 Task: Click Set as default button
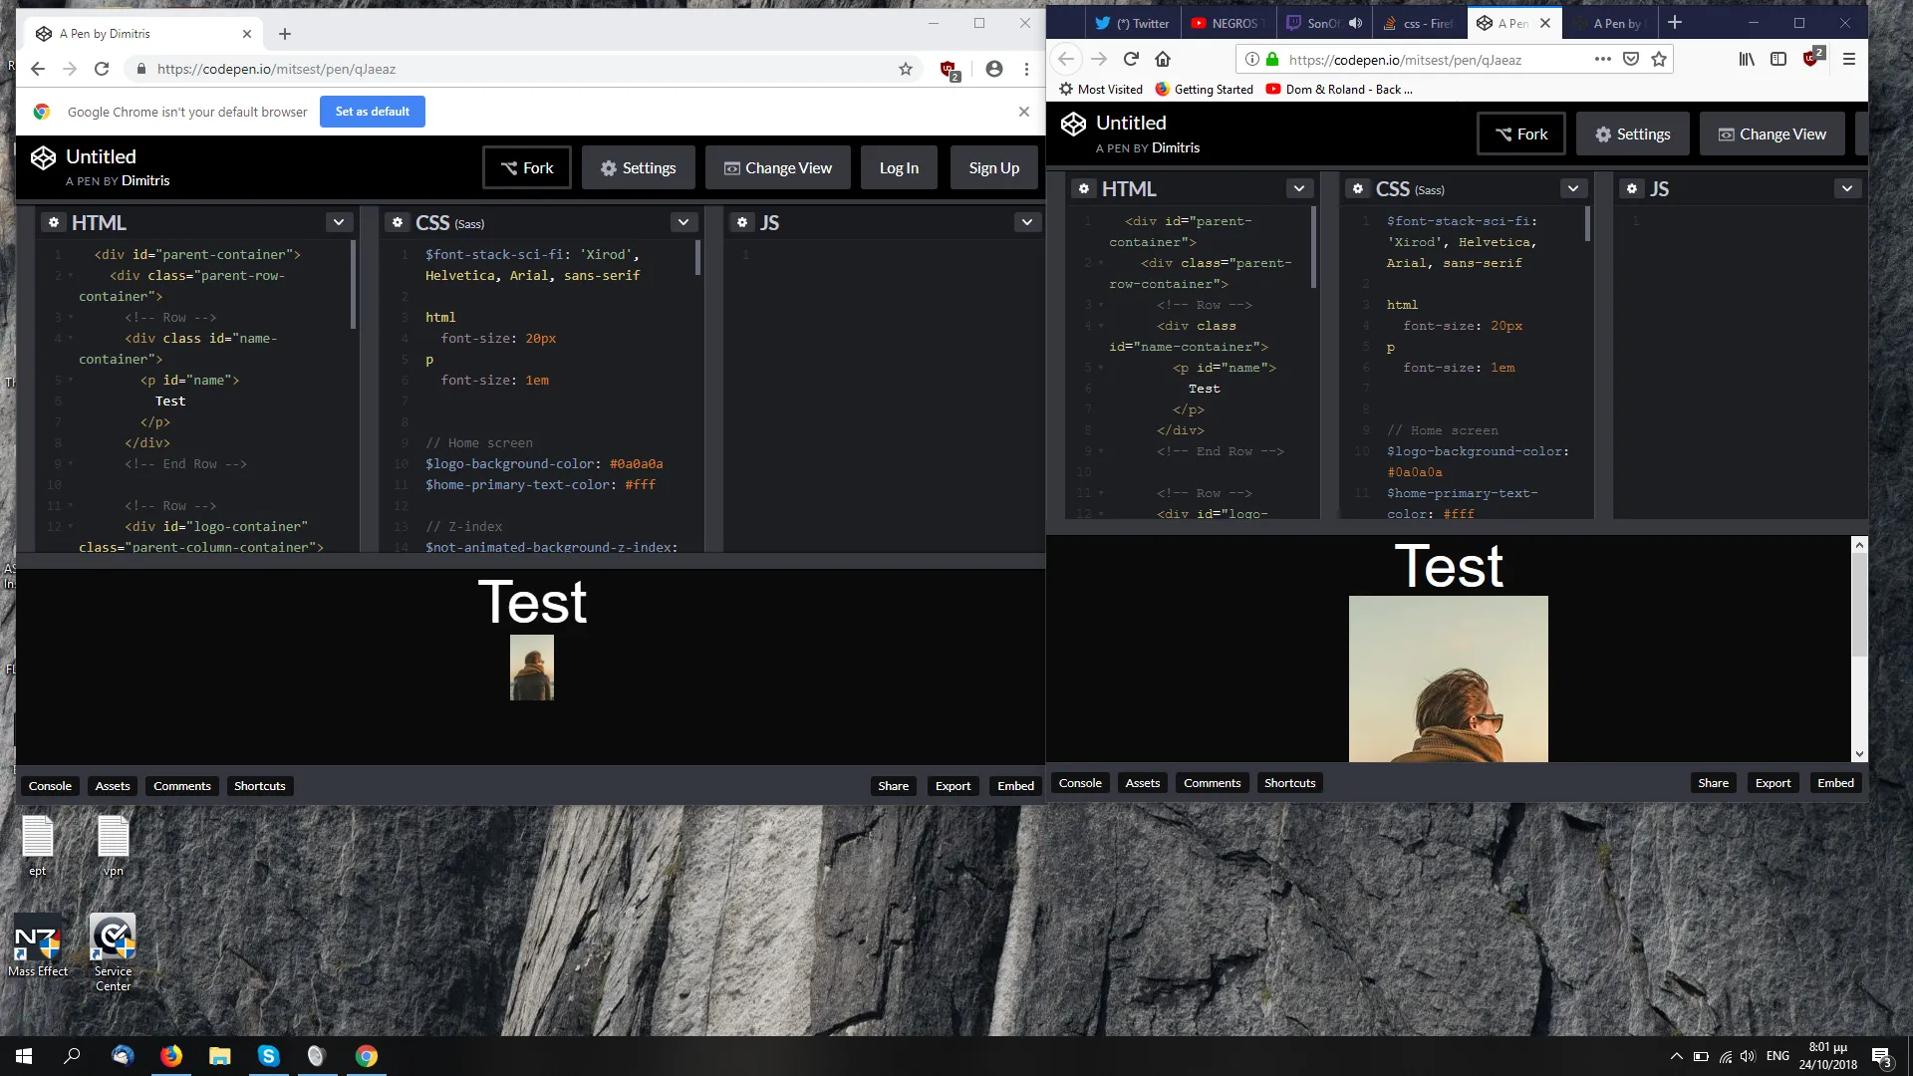point(372,112)
